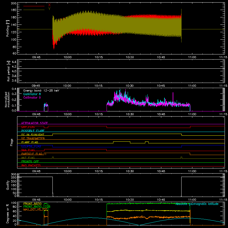Click the red X legend line
Viewport: 228px width, 228px height.
click(34, 6)
